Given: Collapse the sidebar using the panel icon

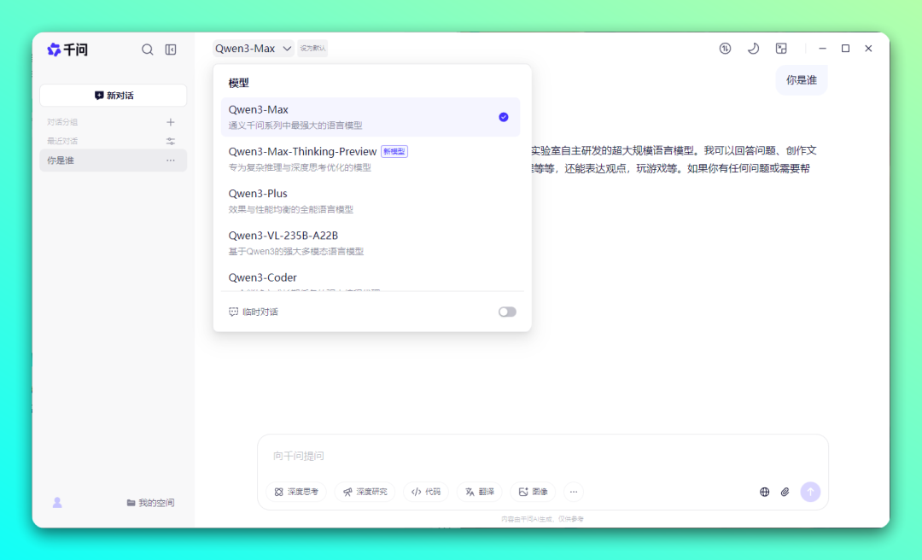Looking at the screenshot, I should coord(171,49).
